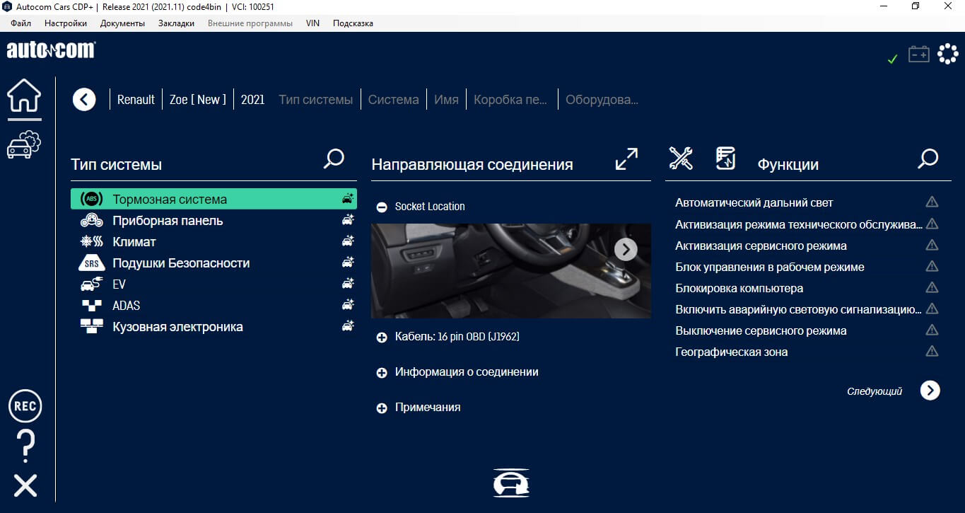Open the diagnostic report document icon
Image resolution: width=965 pixels, height=513 pixels.
coord(725,158)
